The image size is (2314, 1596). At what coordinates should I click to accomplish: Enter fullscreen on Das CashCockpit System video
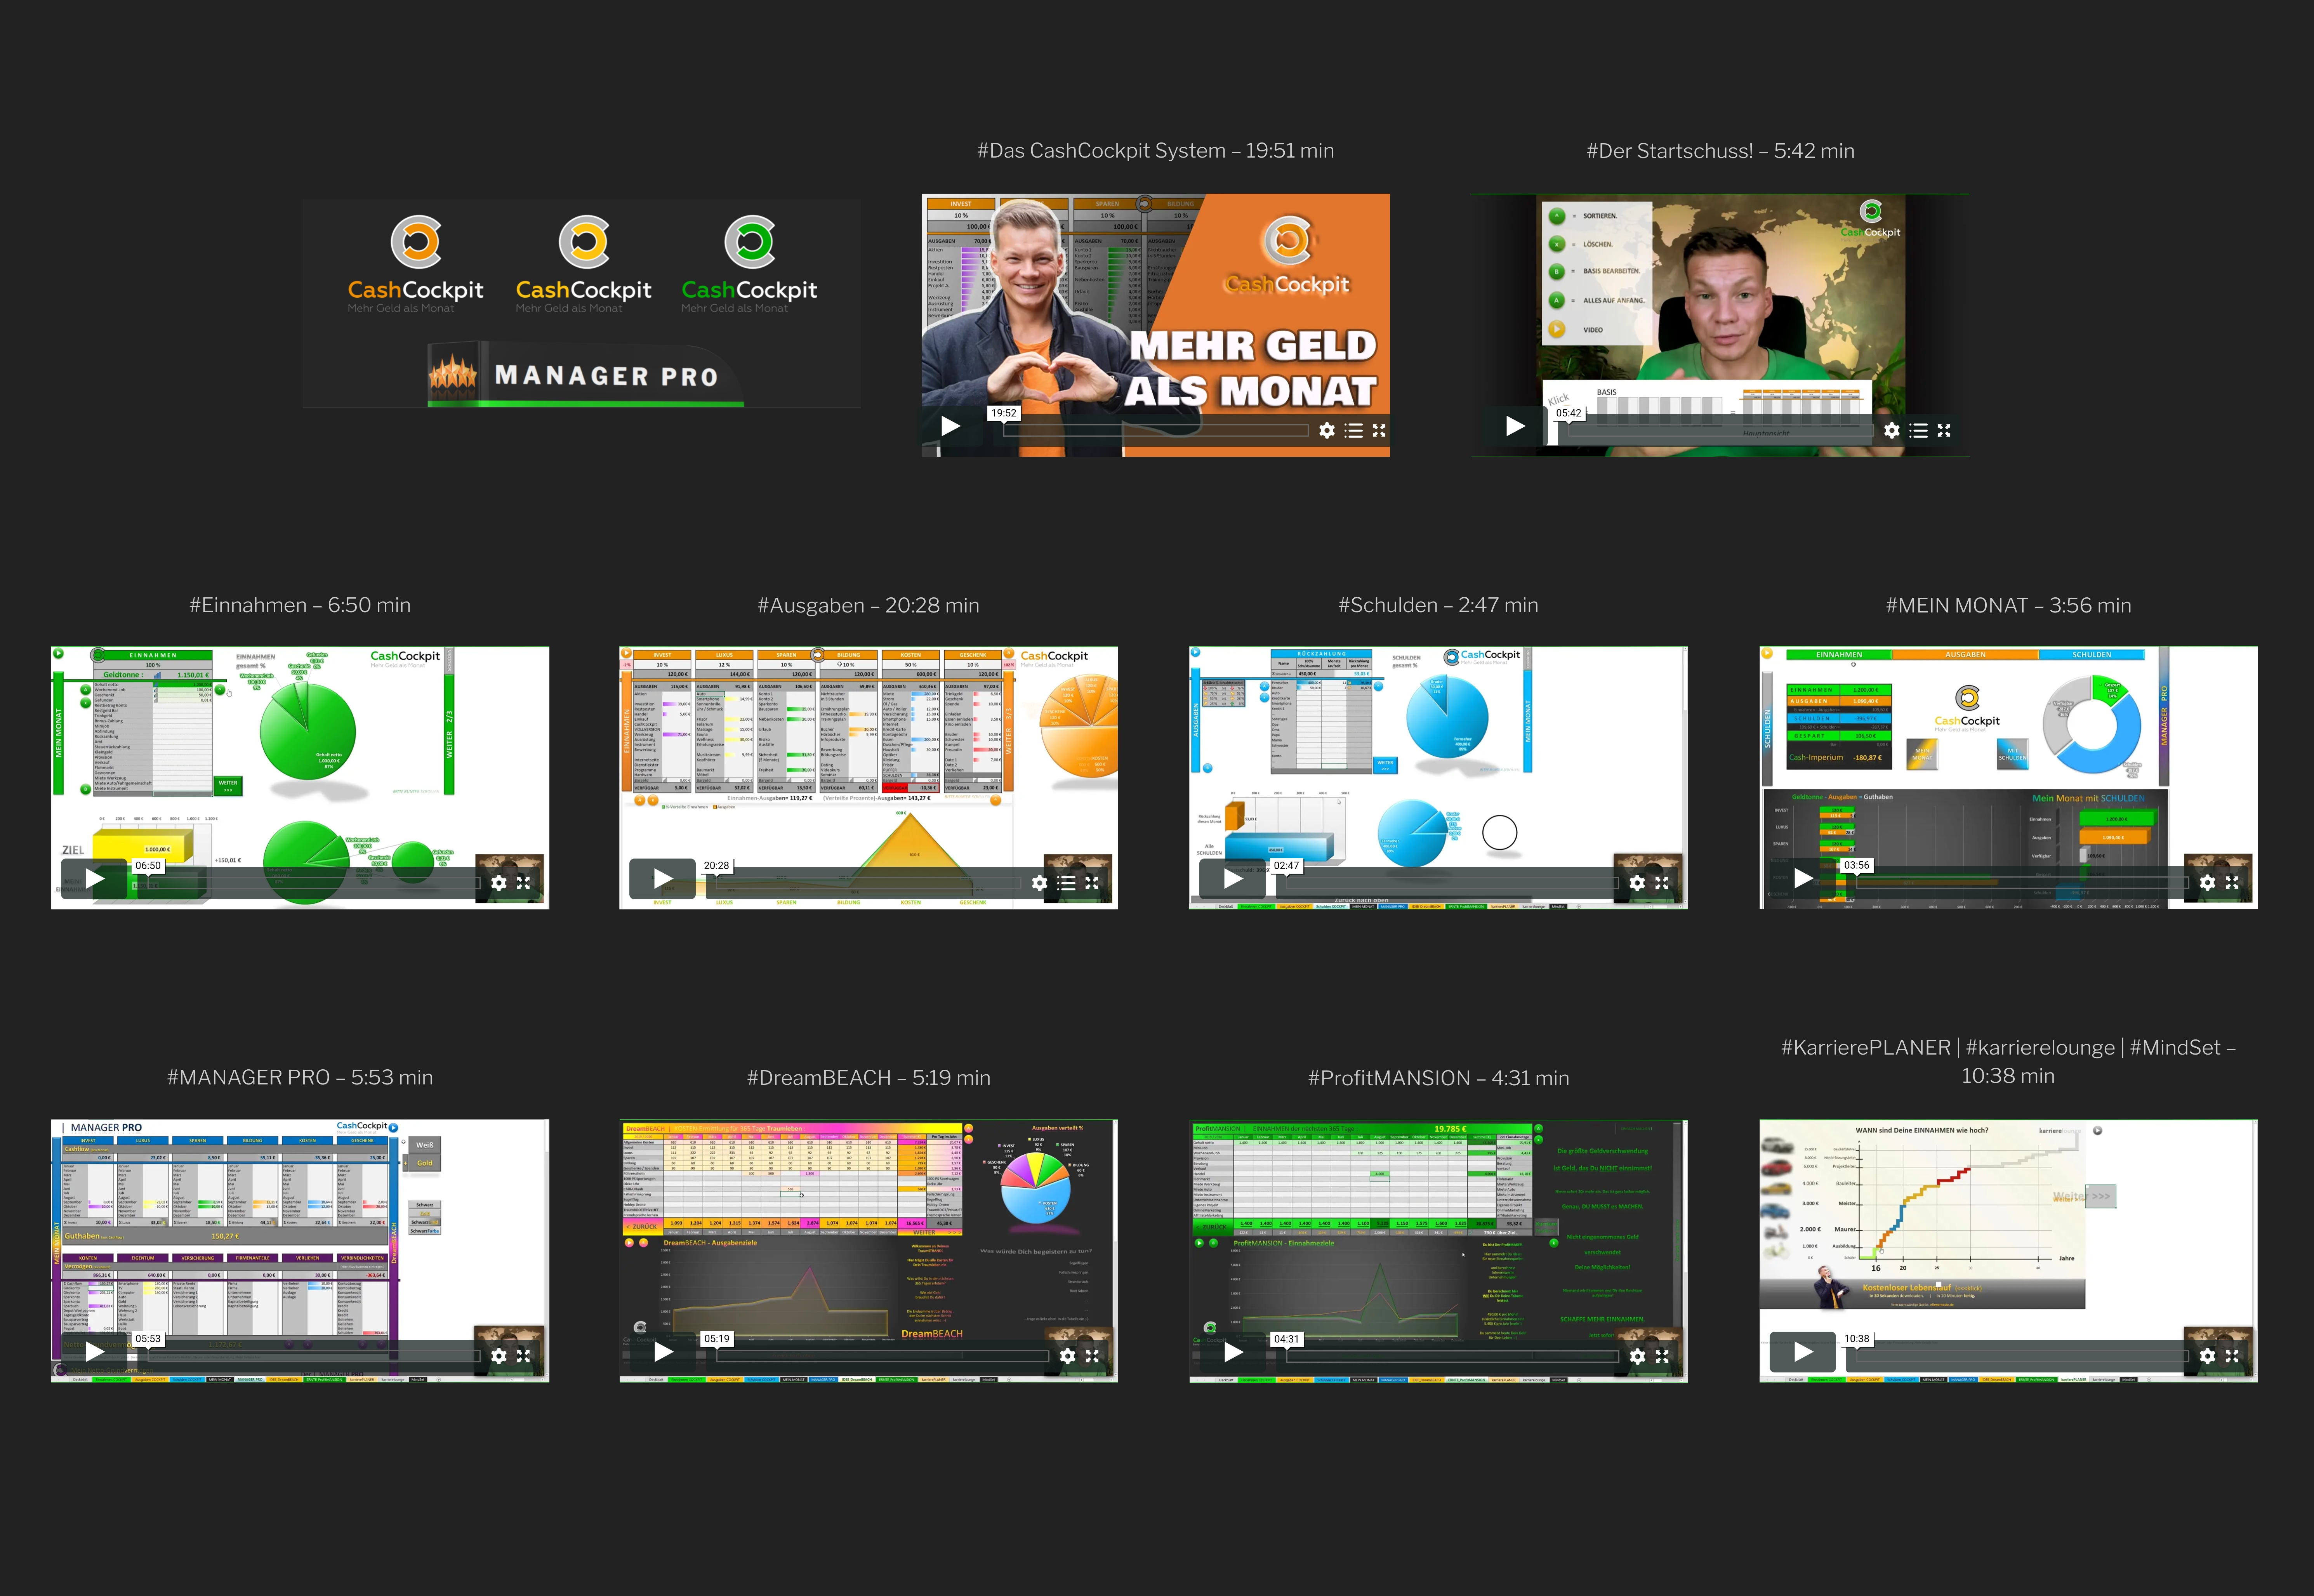pos(1379,430)
